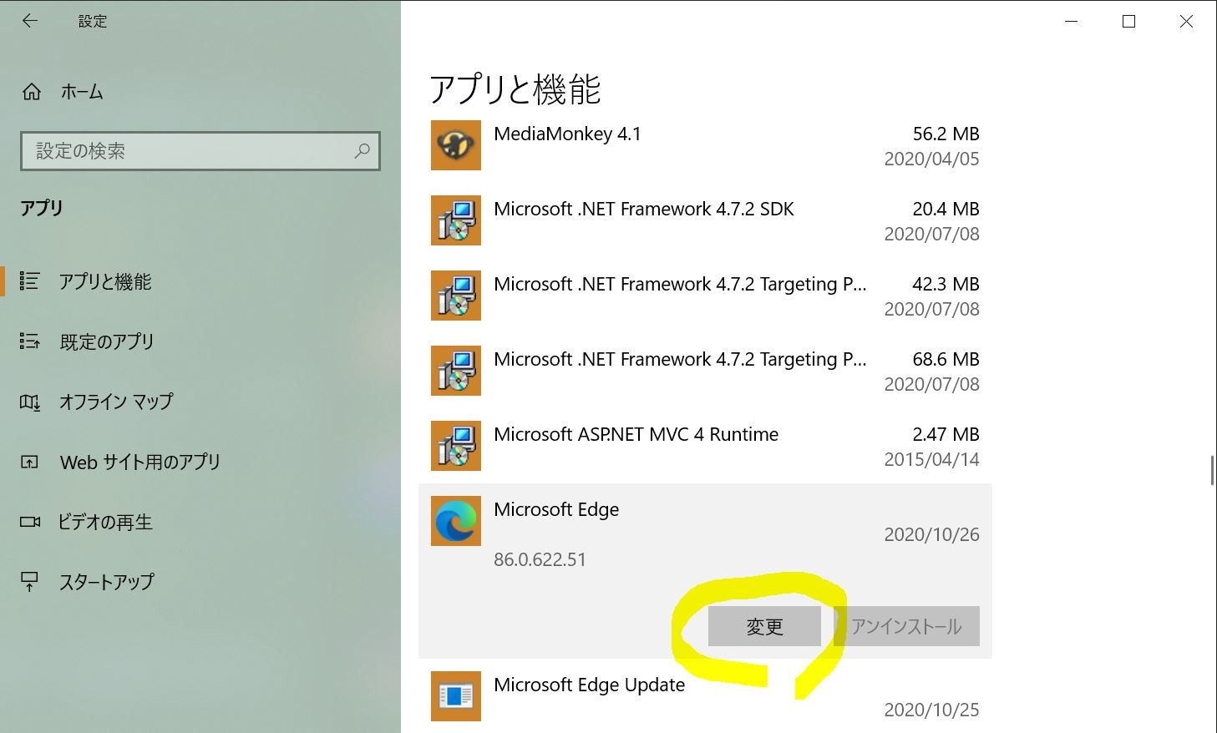Open Web サイト用のアプリ in the sidebar

click(140, 462)
